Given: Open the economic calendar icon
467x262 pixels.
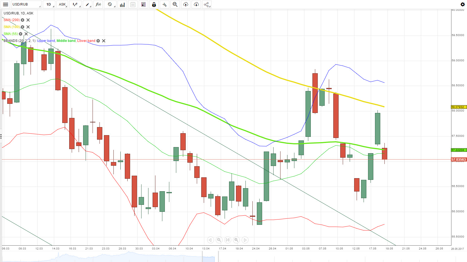Looking at the screenshot, I should coord(133,4).
